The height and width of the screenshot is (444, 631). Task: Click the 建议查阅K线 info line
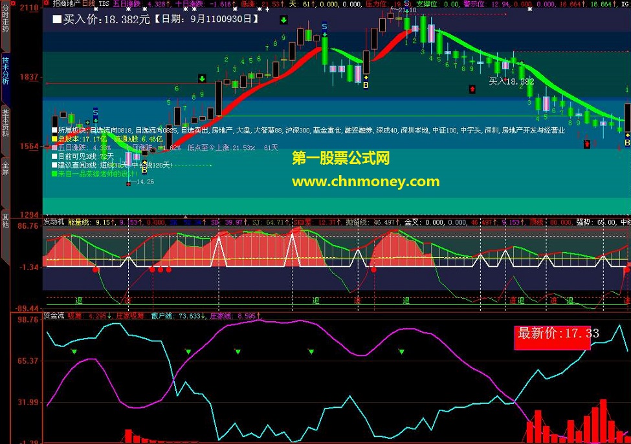pyautogui.click(x=112, y=165)
